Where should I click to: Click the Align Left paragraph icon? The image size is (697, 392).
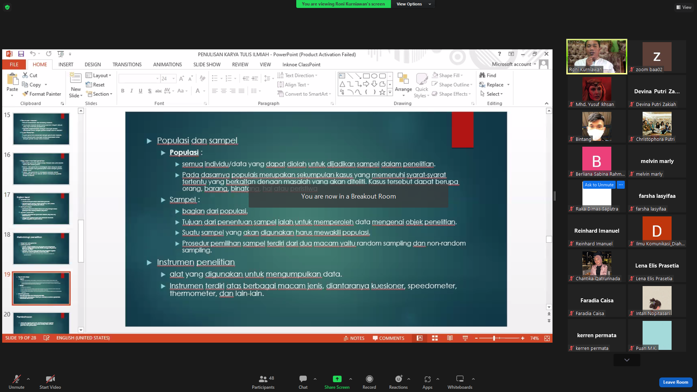(215, 91)
